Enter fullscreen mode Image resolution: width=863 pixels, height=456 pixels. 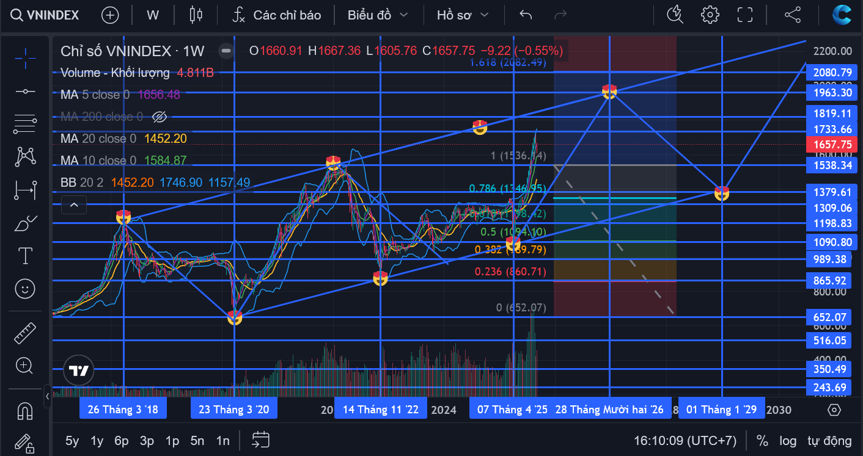click(744, 15)
